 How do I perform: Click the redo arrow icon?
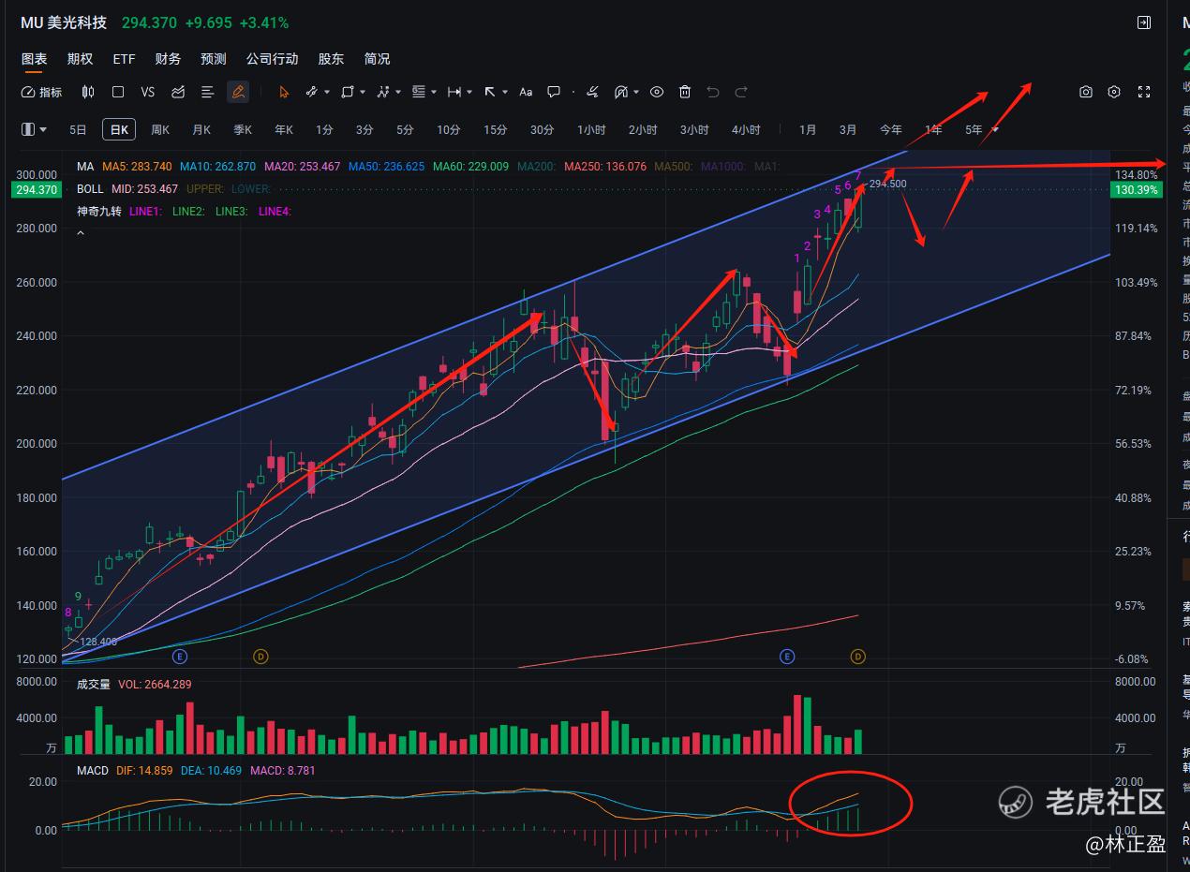coord(741,92)
